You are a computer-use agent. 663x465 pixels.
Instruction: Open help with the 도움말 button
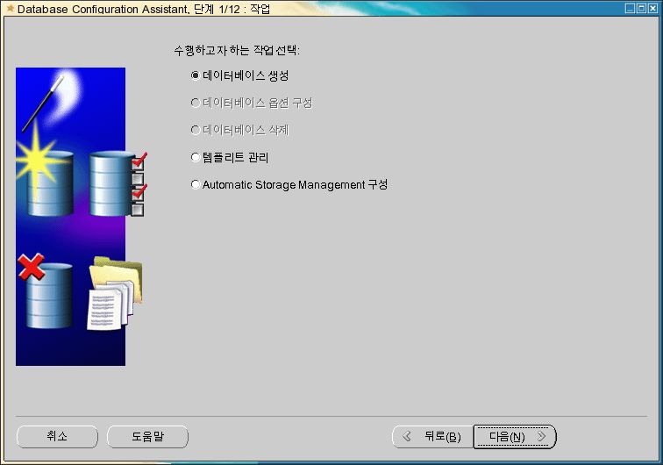[x=147, y=436]
